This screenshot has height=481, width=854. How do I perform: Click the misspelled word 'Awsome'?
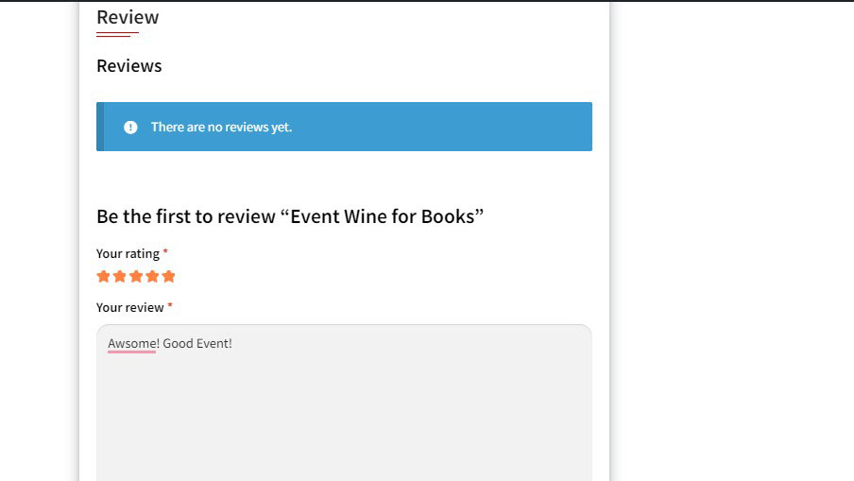[131, 343]
